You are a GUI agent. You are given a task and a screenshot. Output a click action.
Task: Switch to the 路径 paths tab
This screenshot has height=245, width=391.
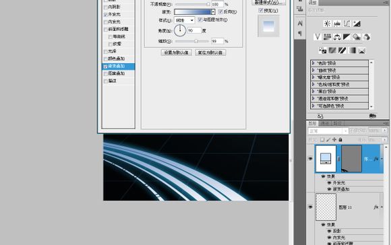click(337, 123)
